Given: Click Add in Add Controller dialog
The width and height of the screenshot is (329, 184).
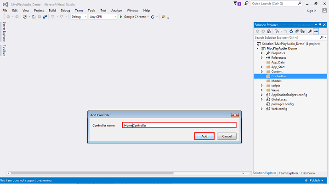Looking at the screenshot, I should (x=204, y=136).
